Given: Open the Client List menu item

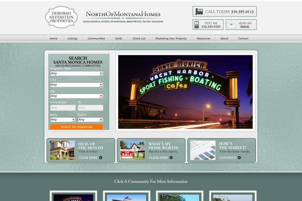Looking at the screenshot, I should (139, 39).
